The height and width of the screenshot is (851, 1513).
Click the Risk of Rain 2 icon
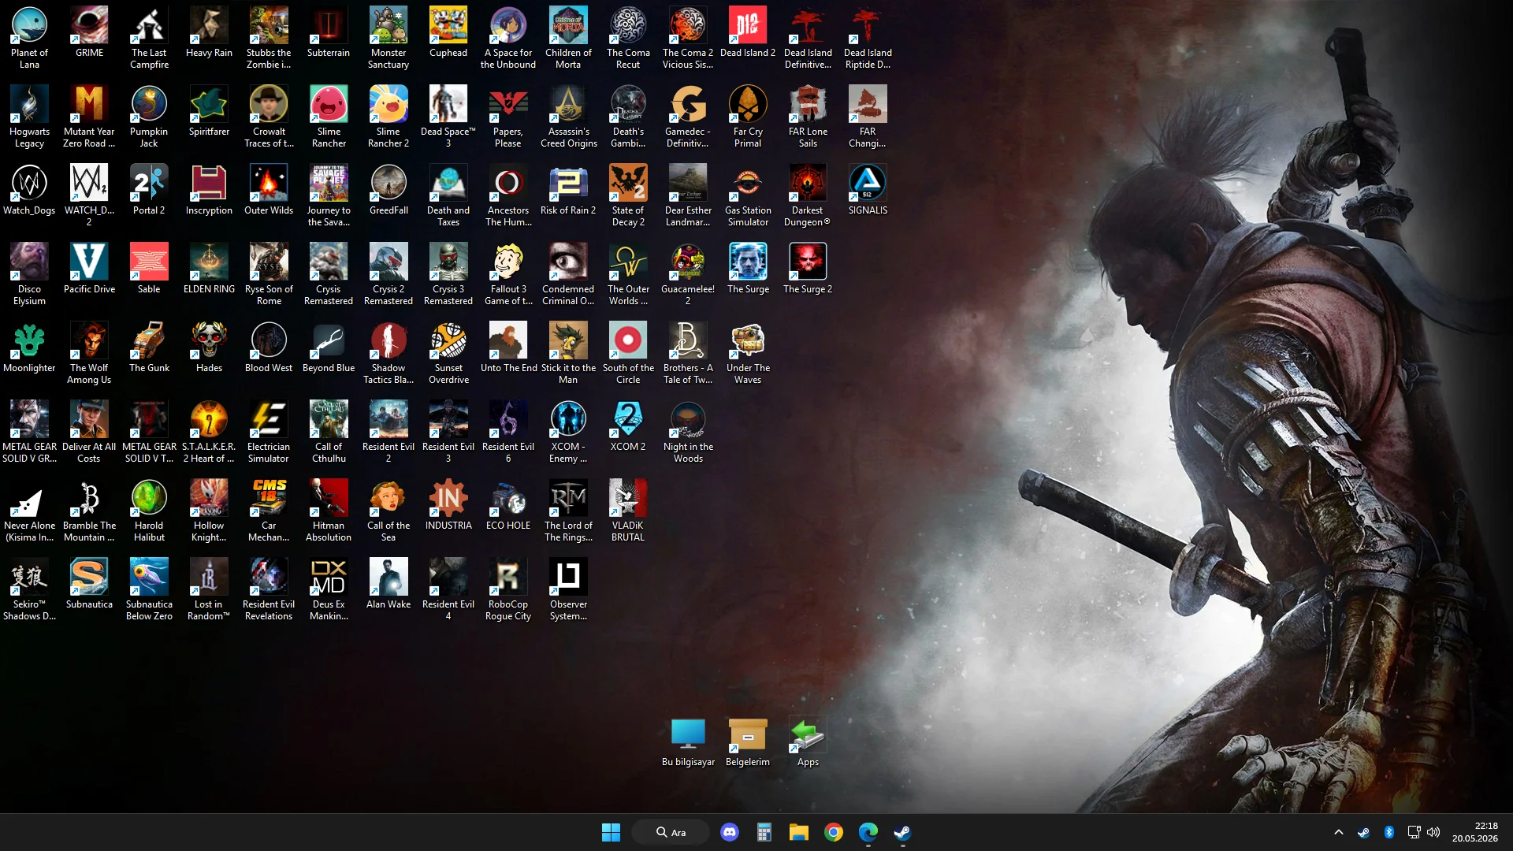(568, 190)
